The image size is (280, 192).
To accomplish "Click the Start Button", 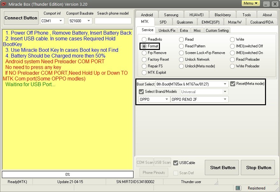I will pyautogui.click(x=222, y=168).
